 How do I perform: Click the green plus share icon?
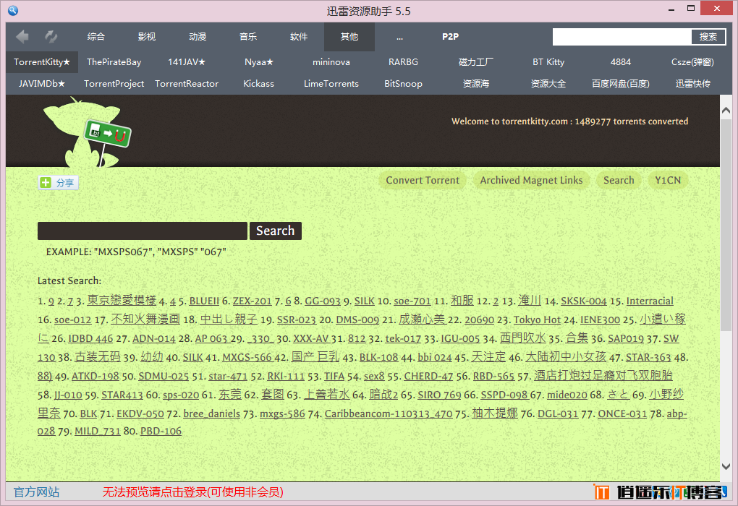pos(46,182)
